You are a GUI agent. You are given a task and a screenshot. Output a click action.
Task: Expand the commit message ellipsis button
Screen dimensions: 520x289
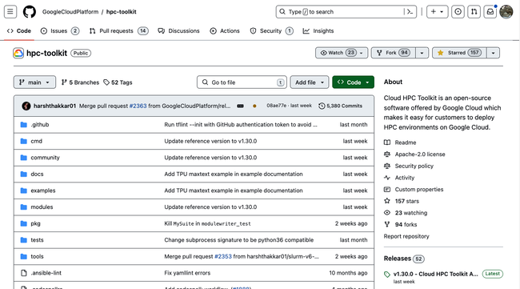241,106
